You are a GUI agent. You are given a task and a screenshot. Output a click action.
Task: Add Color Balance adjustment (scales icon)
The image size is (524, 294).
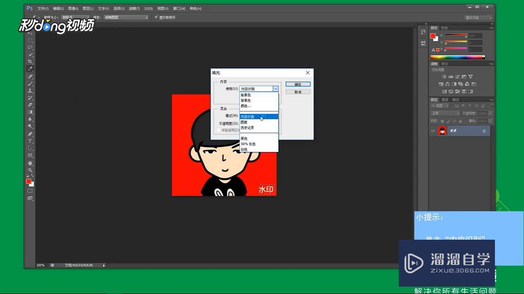tap(447, 84)
